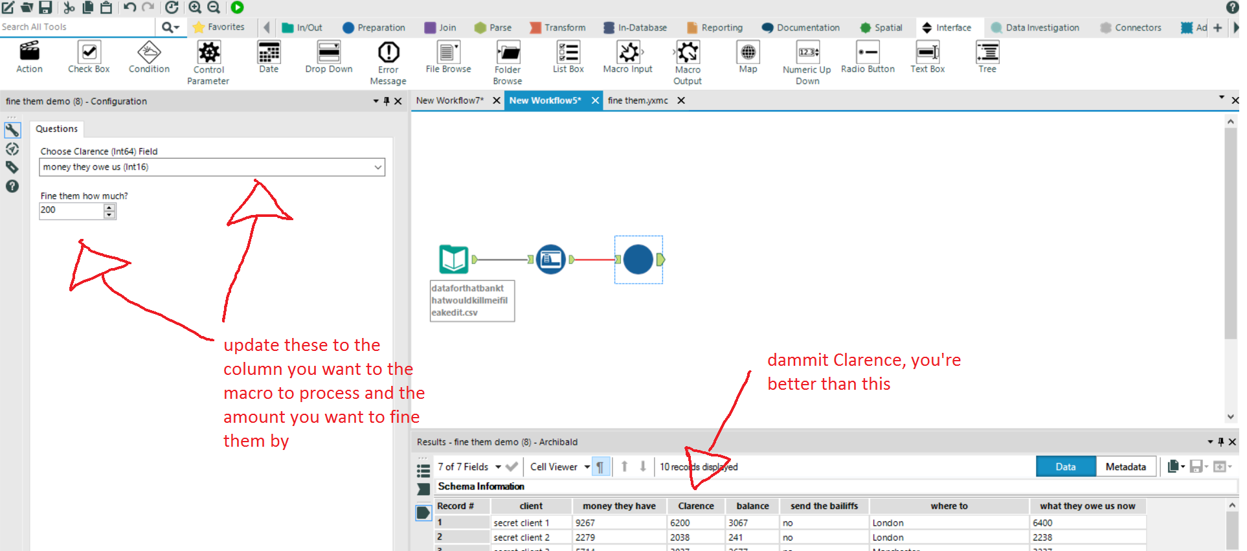Image resolution: width=1247 pixels, height=551 pixels.
Task: Open the annotation tag icon in configuration sidebar
Action: tap(12, 168)
